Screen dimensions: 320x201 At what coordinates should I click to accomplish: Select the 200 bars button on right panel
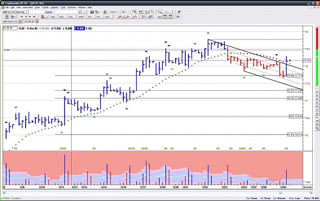pyautogui.click(x=317, y=124)
